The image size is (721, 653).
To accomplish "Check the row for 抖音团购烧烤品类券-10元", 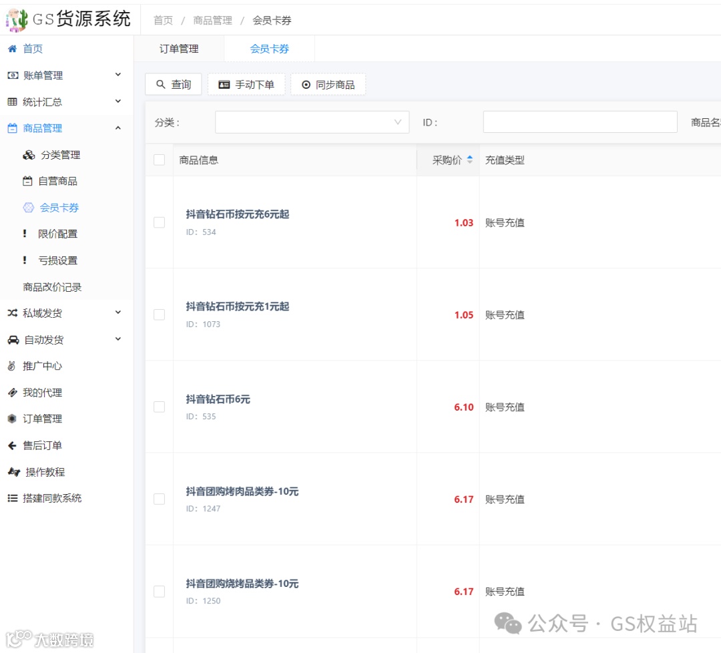I will click(159, 592).
